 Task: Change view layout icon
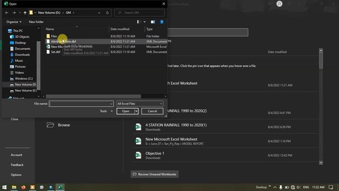tap(139, 22)
